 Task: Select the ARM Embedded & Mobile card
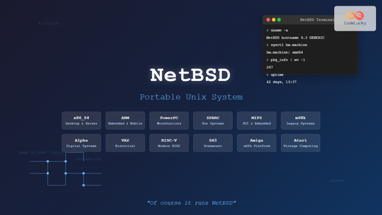click(x=125, y=121)
